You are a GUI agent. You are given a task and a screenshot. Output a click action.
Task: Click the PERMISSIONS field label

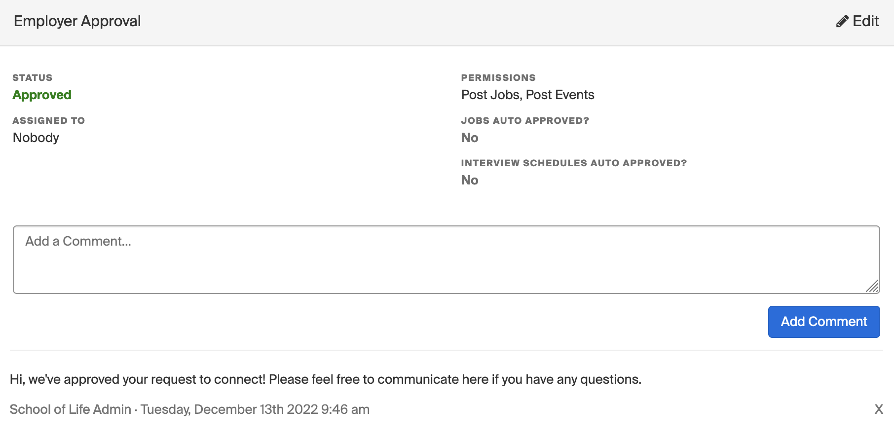pyautogui.click(x=498, y=77)
